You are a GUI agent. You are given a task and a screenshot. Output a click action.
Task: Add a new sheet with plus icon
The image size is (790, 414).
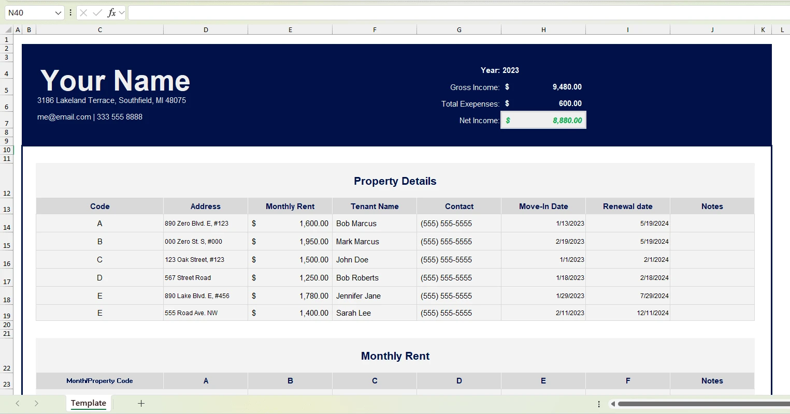click(x=141, y=403)
